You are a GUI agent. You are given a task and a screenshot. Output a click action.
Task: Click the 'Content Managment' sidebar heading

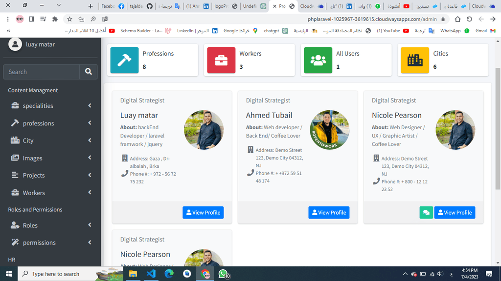pos(33,90)
